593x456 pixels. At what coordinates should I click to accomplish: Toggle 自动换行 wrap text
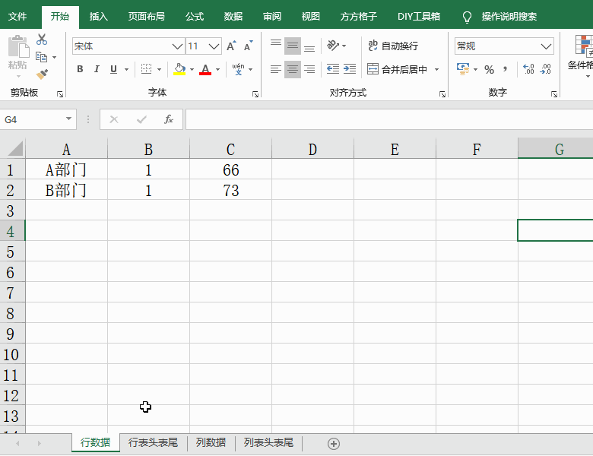(x=392, y=46)
